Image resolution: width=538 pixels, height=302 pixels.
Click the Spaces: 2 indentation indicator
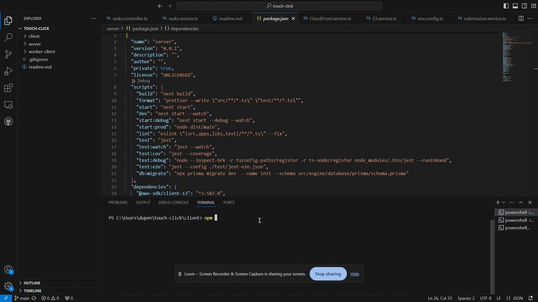tap(466, 298)
